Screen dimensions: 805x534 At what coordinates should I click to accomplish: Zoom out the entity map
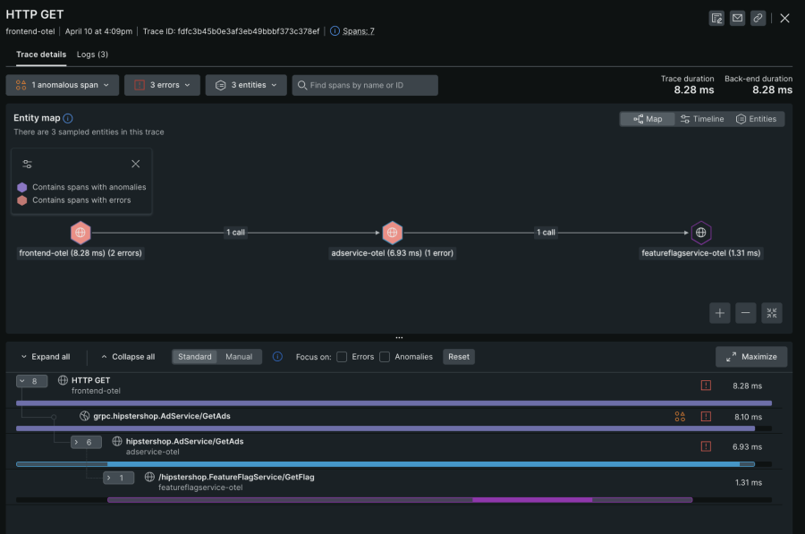click(x=745, y=313)
